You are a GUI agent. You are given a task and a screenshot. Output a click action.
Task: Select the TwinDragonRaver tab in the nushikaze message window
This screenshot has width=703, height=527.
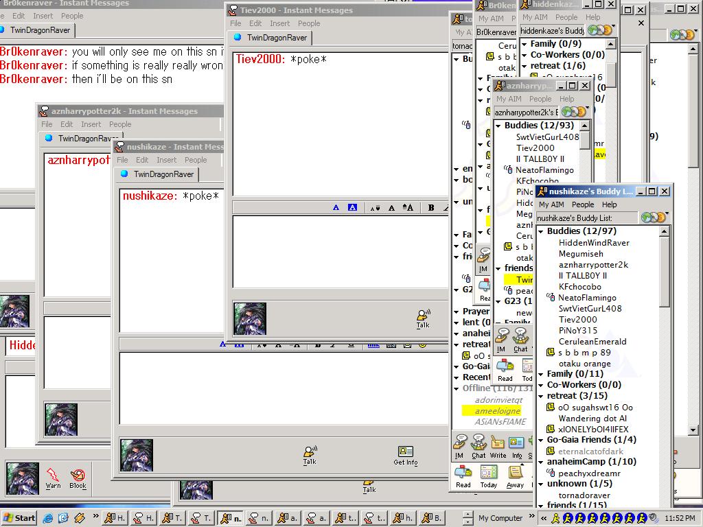(x=157, y=174)
